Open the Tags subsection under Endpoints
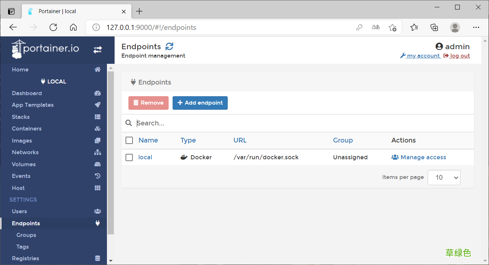 click(x=22, y=246)
